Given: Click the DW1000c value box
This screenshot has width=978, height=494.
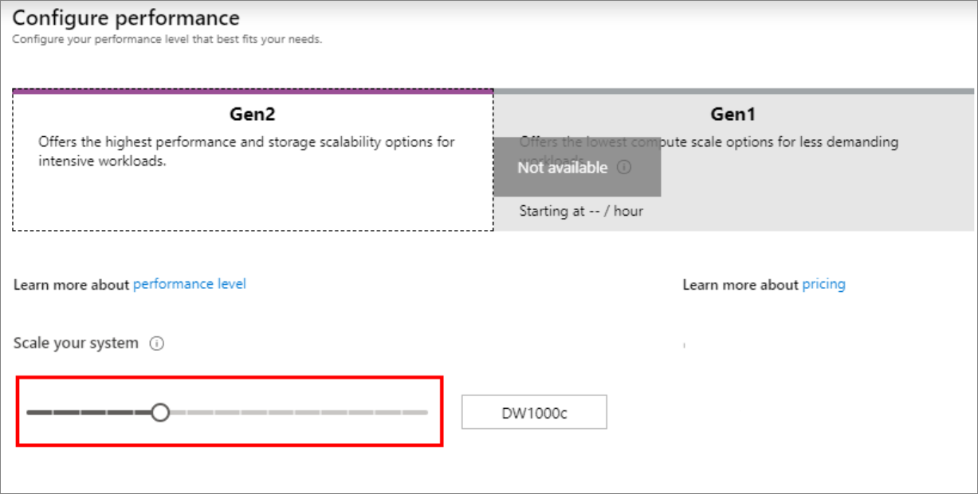Looking at the screenshot, I should [532, 411].
